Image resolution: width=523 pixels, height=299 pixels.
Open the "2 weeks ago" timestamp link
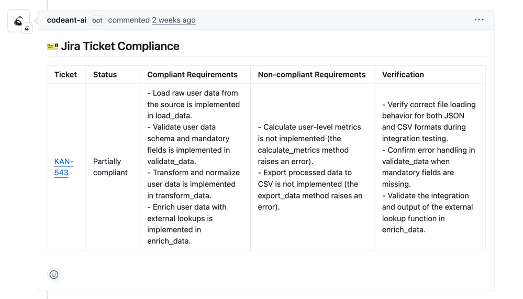click(174, 20)
